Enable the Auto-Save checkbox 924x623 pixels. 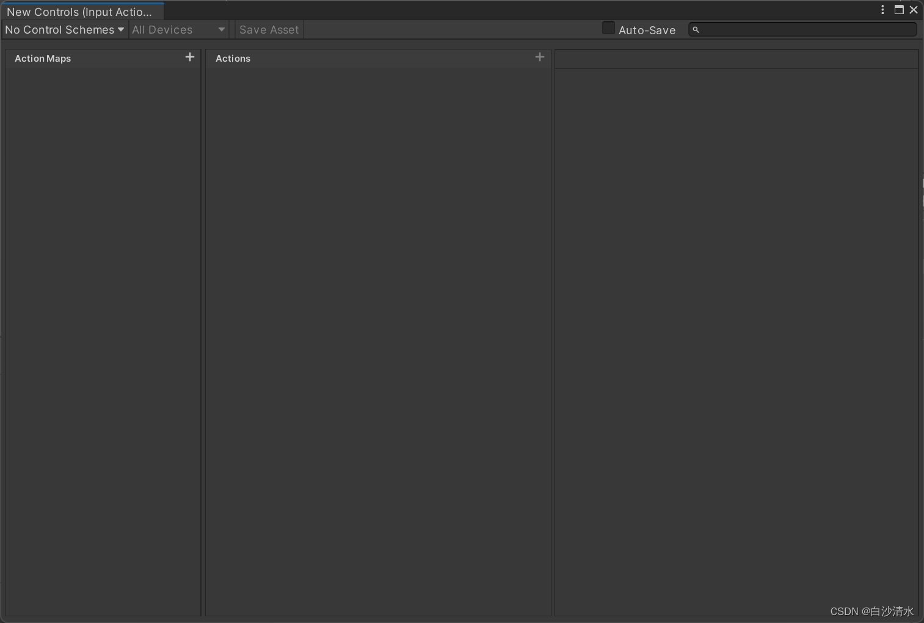pyautogui.click(x=608, y=27)
